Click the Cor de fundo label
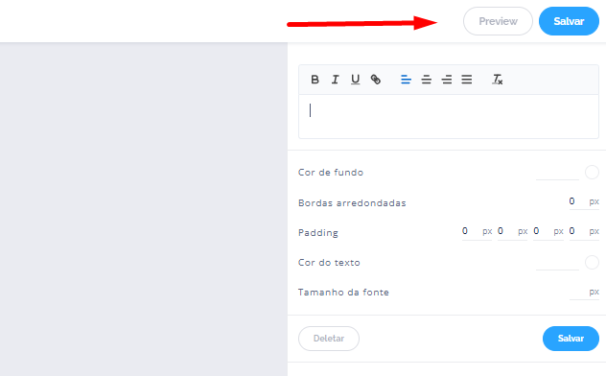 point(331,173)
